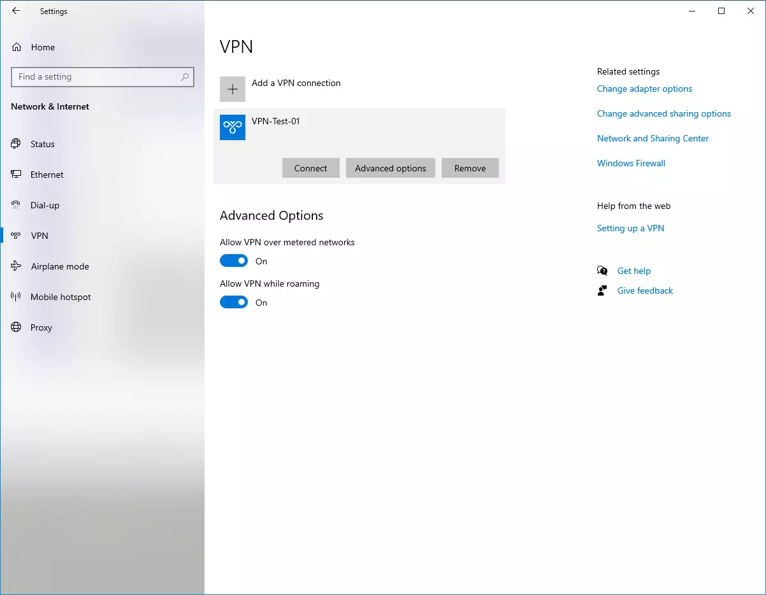Click the plus icon to add VPN
The width and height of the screenshot is (766, 595).
pos(233,89)
